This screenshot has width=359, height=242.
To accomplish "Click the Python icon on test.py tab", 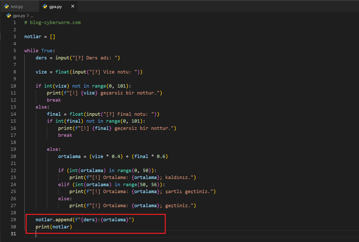I will [7, 6].
